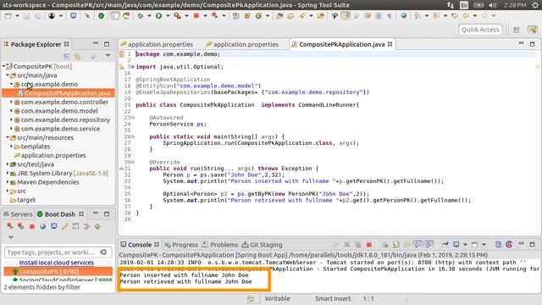Expand com.example.demo.controller package
The height and width of the screenshot is (305, 542).
click(x=11, y=102)
